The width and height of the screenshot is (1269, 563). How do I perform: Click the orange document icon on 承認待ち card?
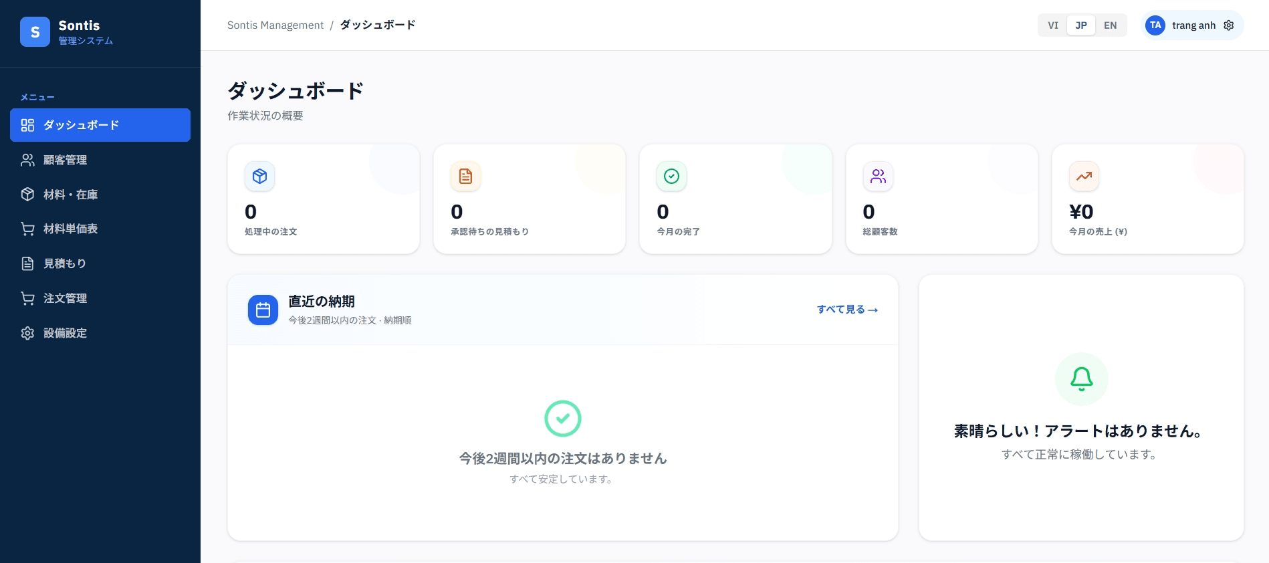pos(466,177)
